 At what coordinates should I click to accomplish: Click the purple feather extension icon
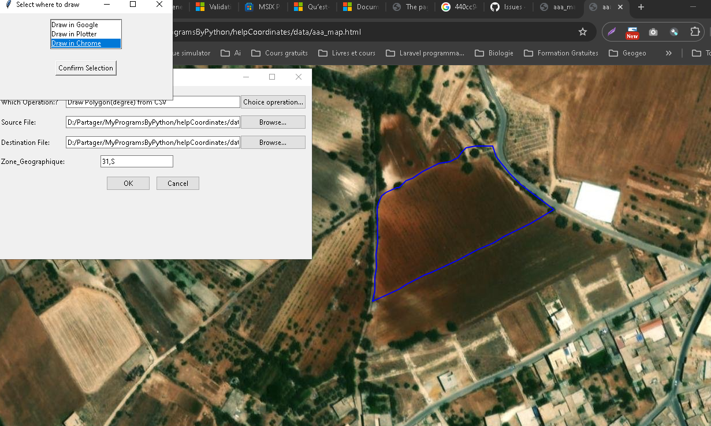tap(612, 32)
